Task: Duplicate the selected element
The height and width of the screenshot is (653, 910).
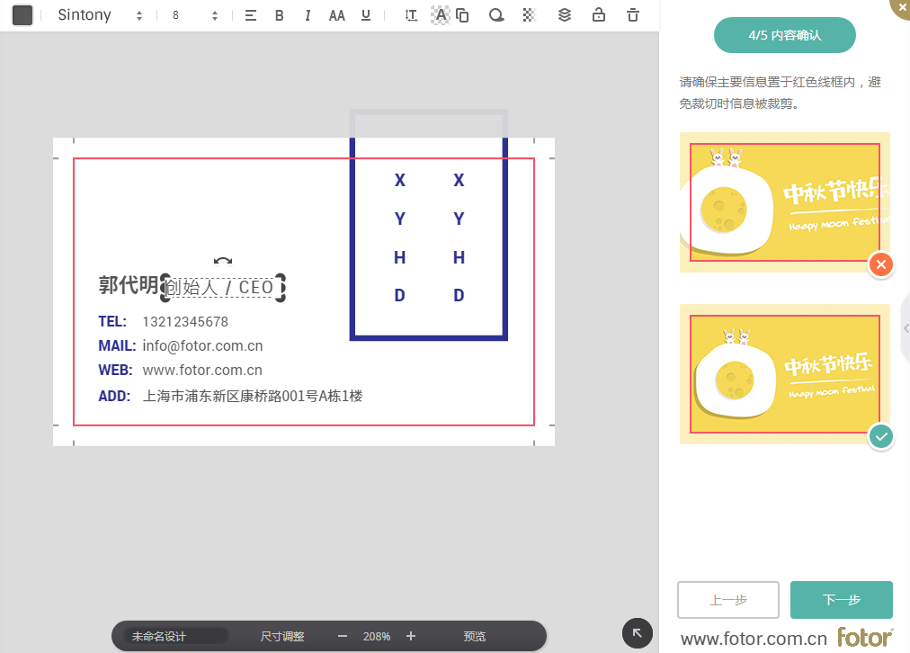Action: 462,15
